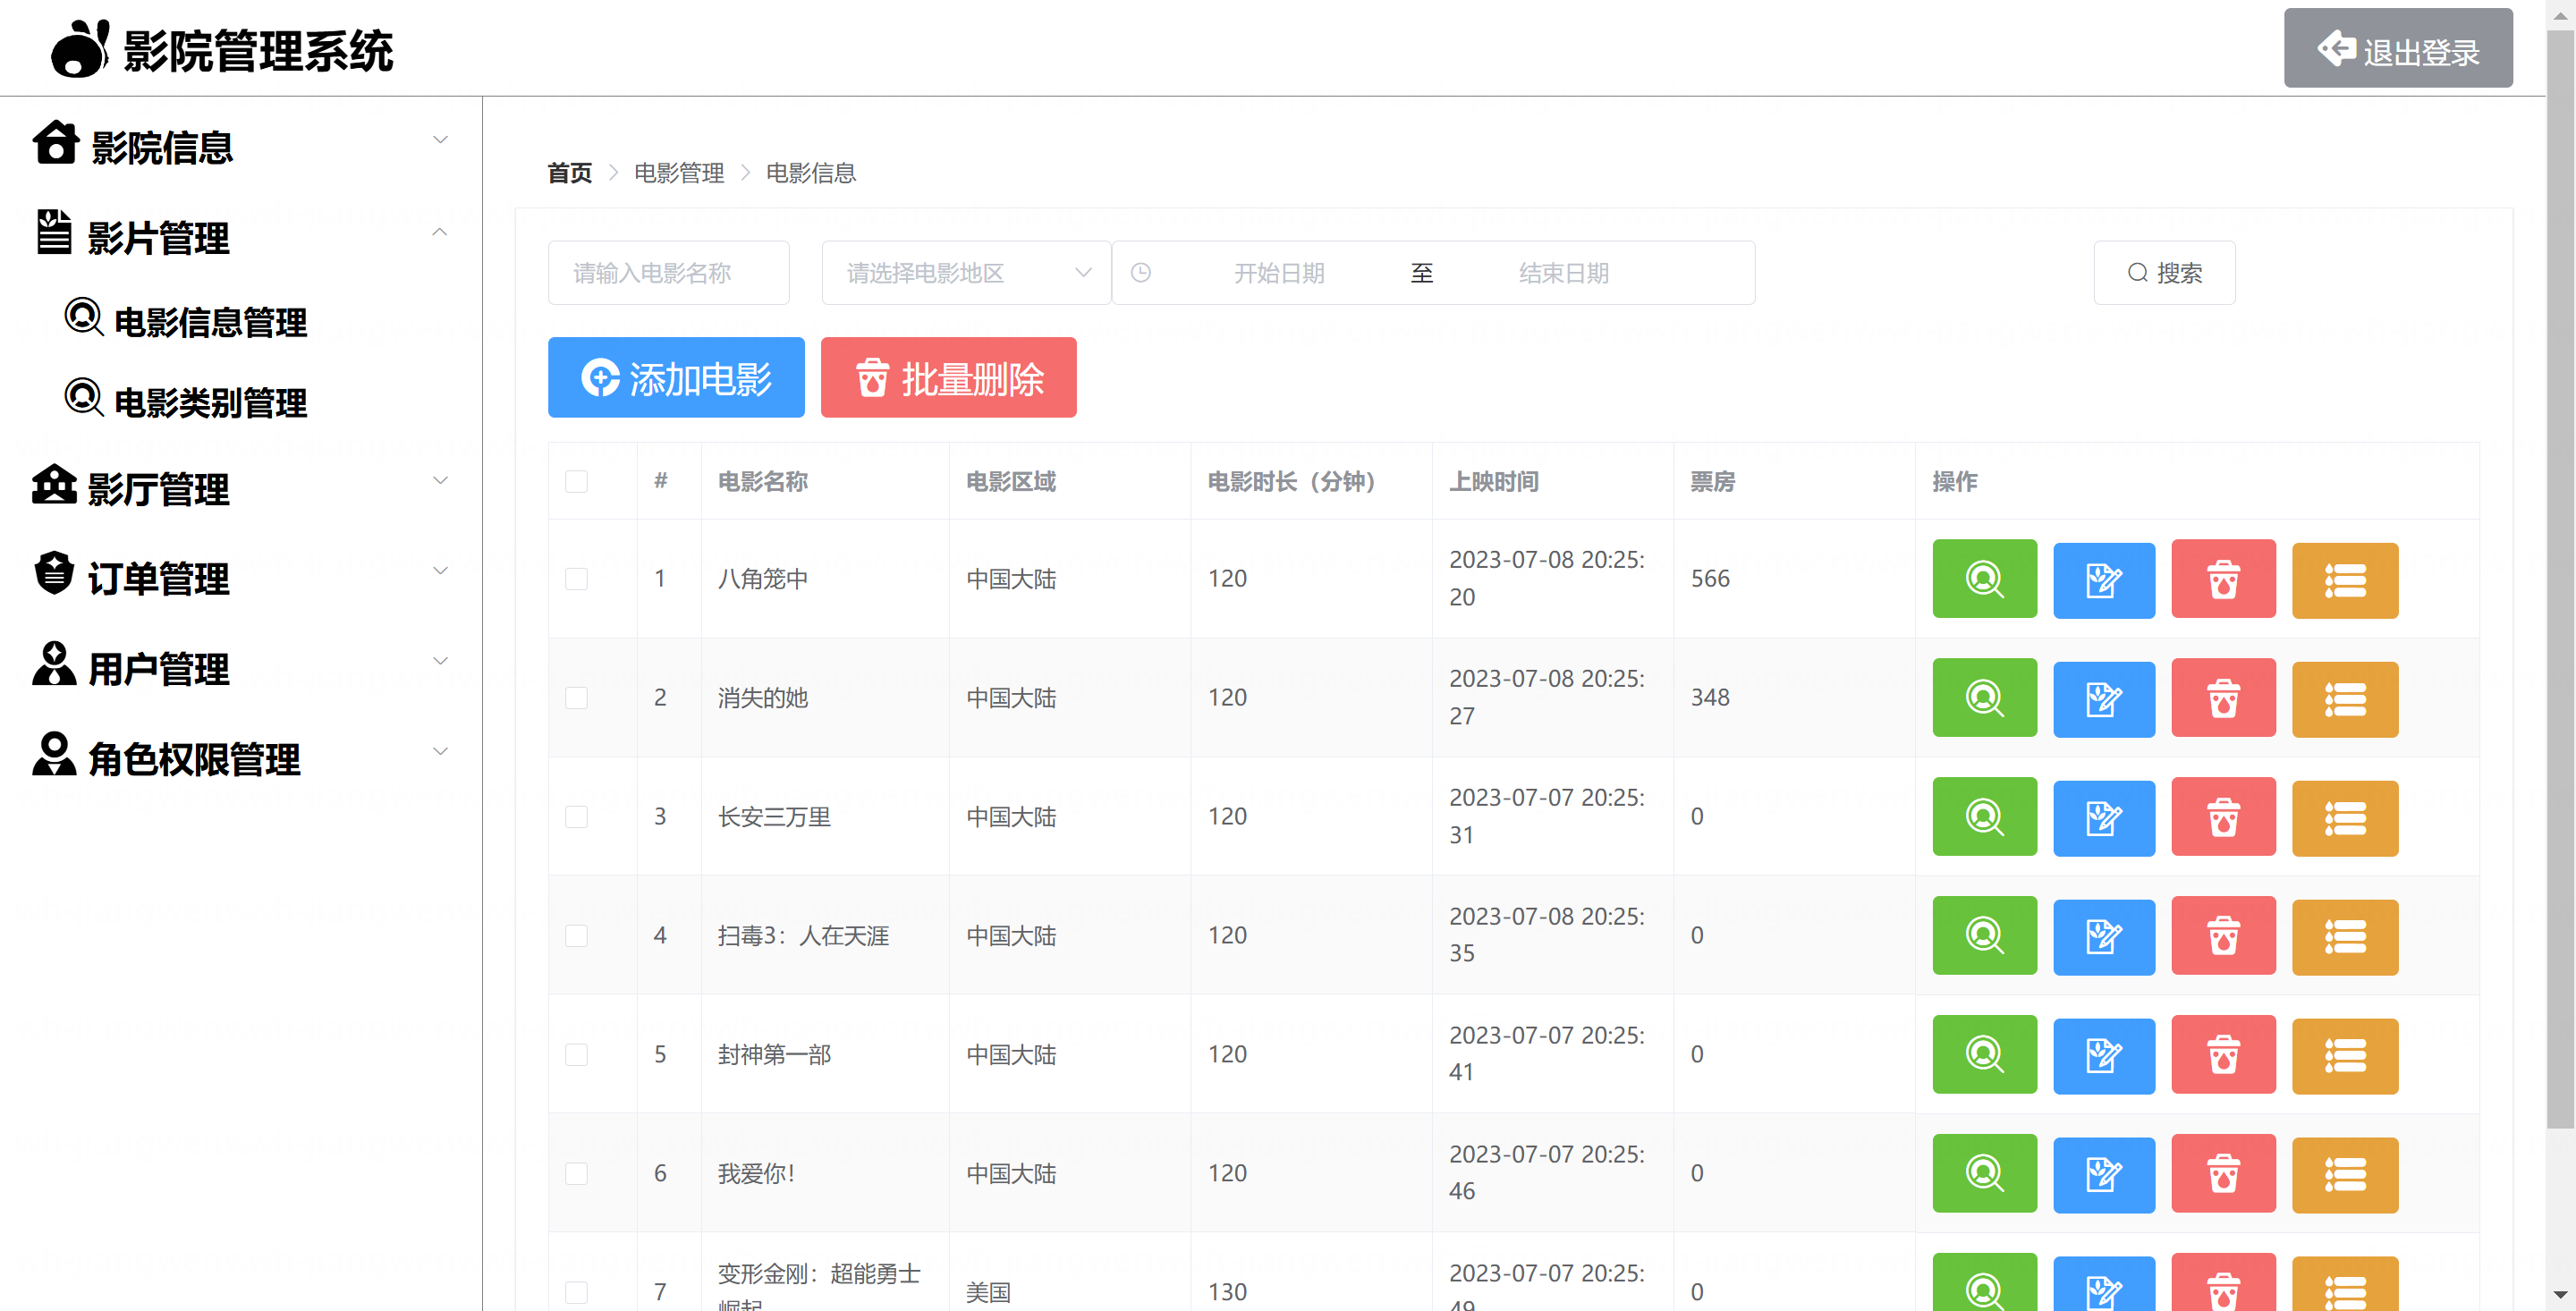The image size is (2576, 1311).
Task: Check the row checkbox for 八角笼中
Action: (576, 579)
